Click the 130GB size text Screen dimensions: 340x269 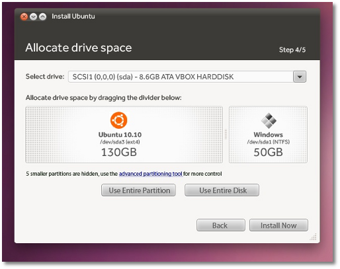pyautogui.click(x=119, y=152)
